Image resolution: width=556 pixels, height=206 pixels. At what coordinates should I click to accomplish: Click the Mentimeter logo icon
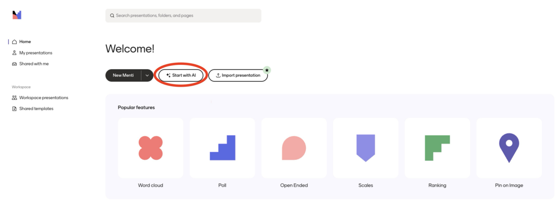tap(17, 15)
